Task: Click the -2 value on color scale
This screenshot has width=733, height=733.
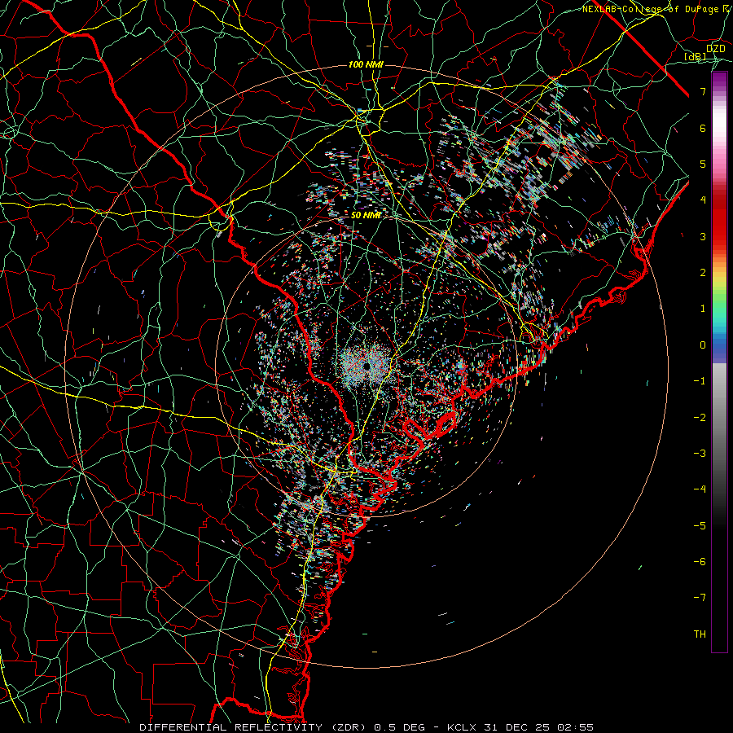Action: click(700, 418)
